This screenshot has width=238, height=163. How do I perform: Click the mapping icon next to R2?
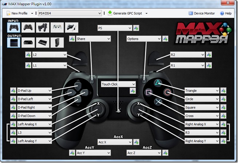(209, 55)
